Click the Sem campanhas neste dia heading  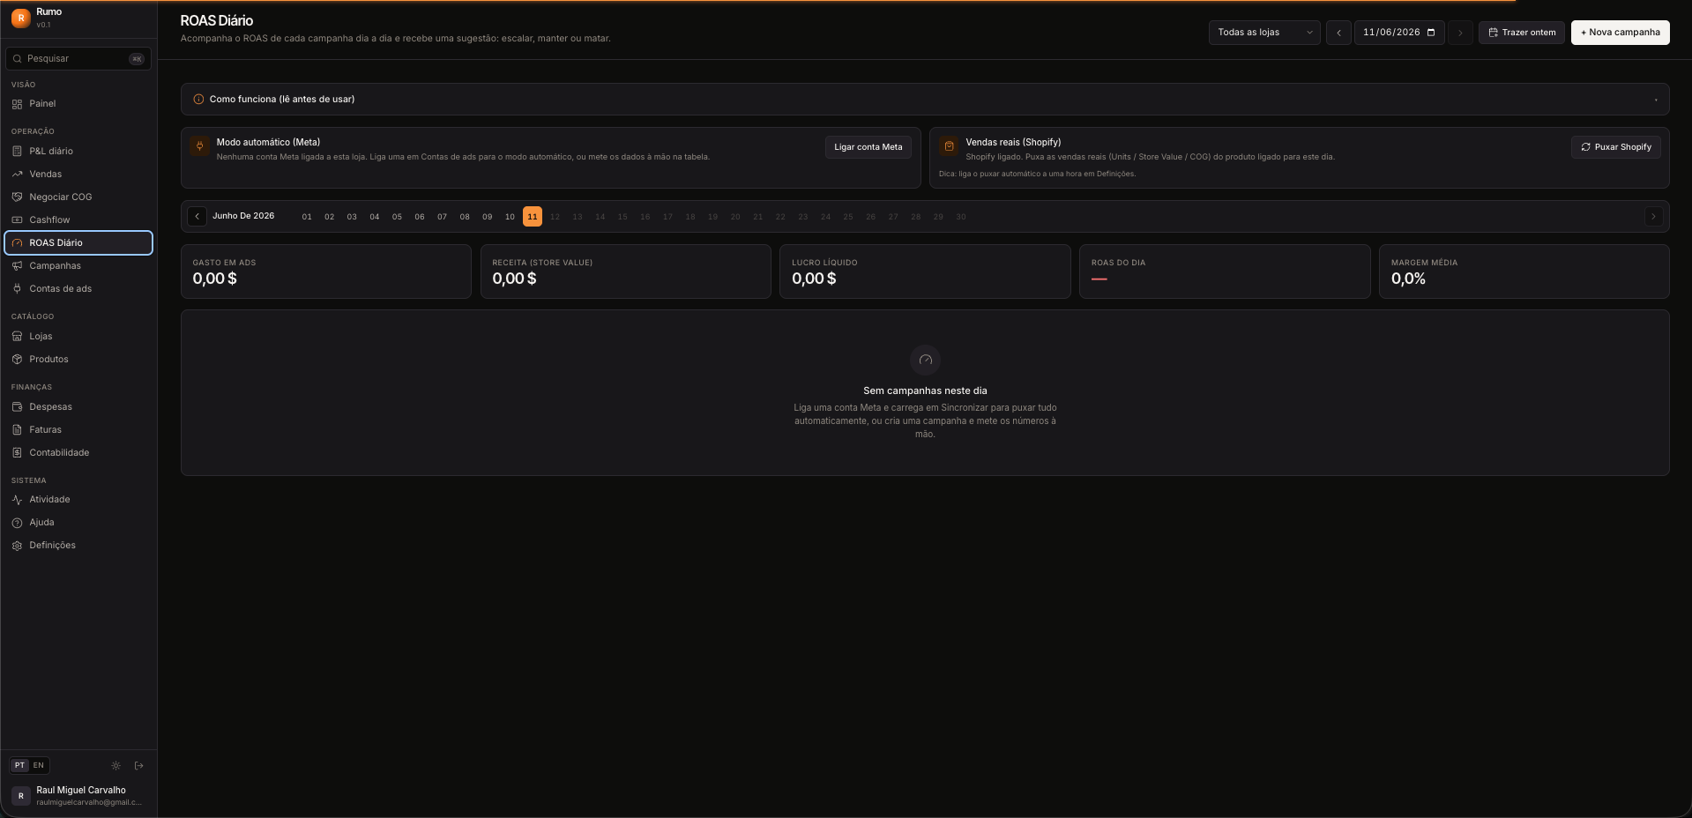(x=925, y=391)
